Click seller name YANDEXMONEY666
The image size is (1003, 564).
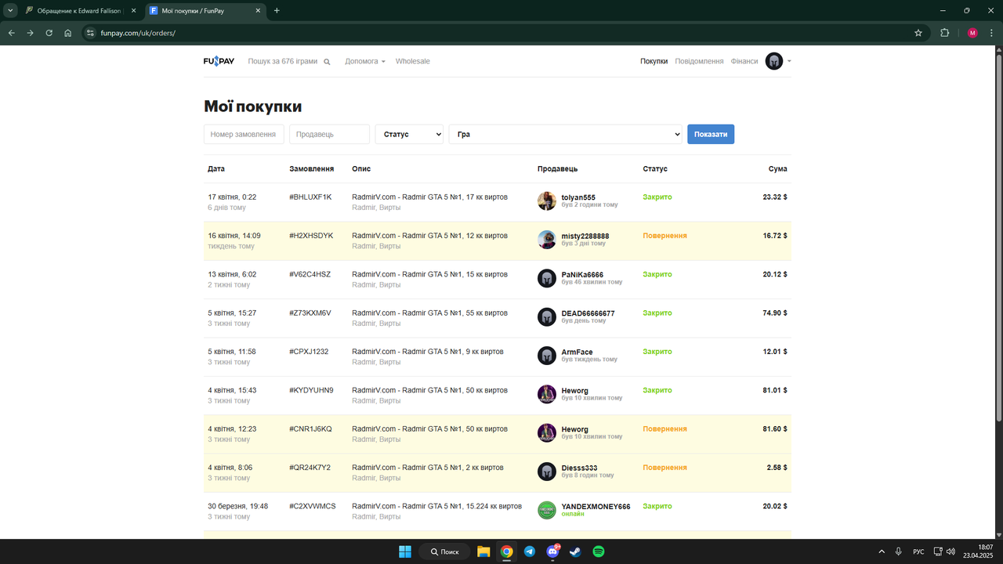596,507
